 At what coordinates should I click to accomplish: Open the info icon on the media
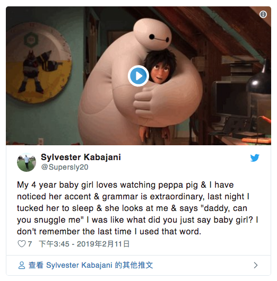[x=263, y=14]
